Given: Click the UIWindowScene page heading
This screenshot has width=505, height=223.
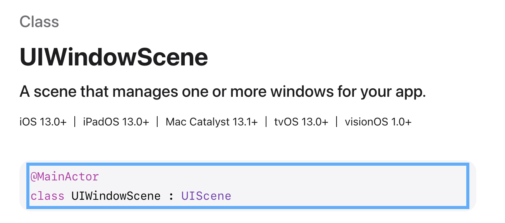Looking at the screenshot, I should (x=113, y=57).
